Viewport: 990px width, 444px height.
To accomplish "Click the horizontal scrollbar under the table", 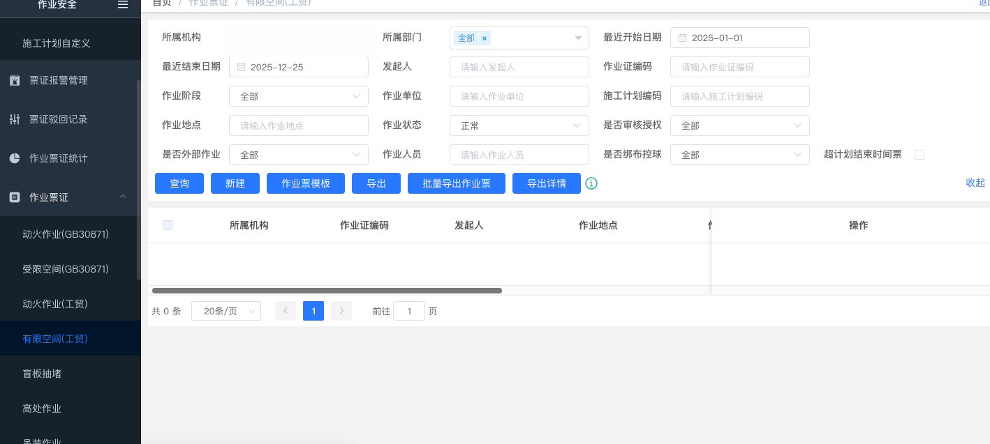I will pyautogui.click(x=327, y=291).
